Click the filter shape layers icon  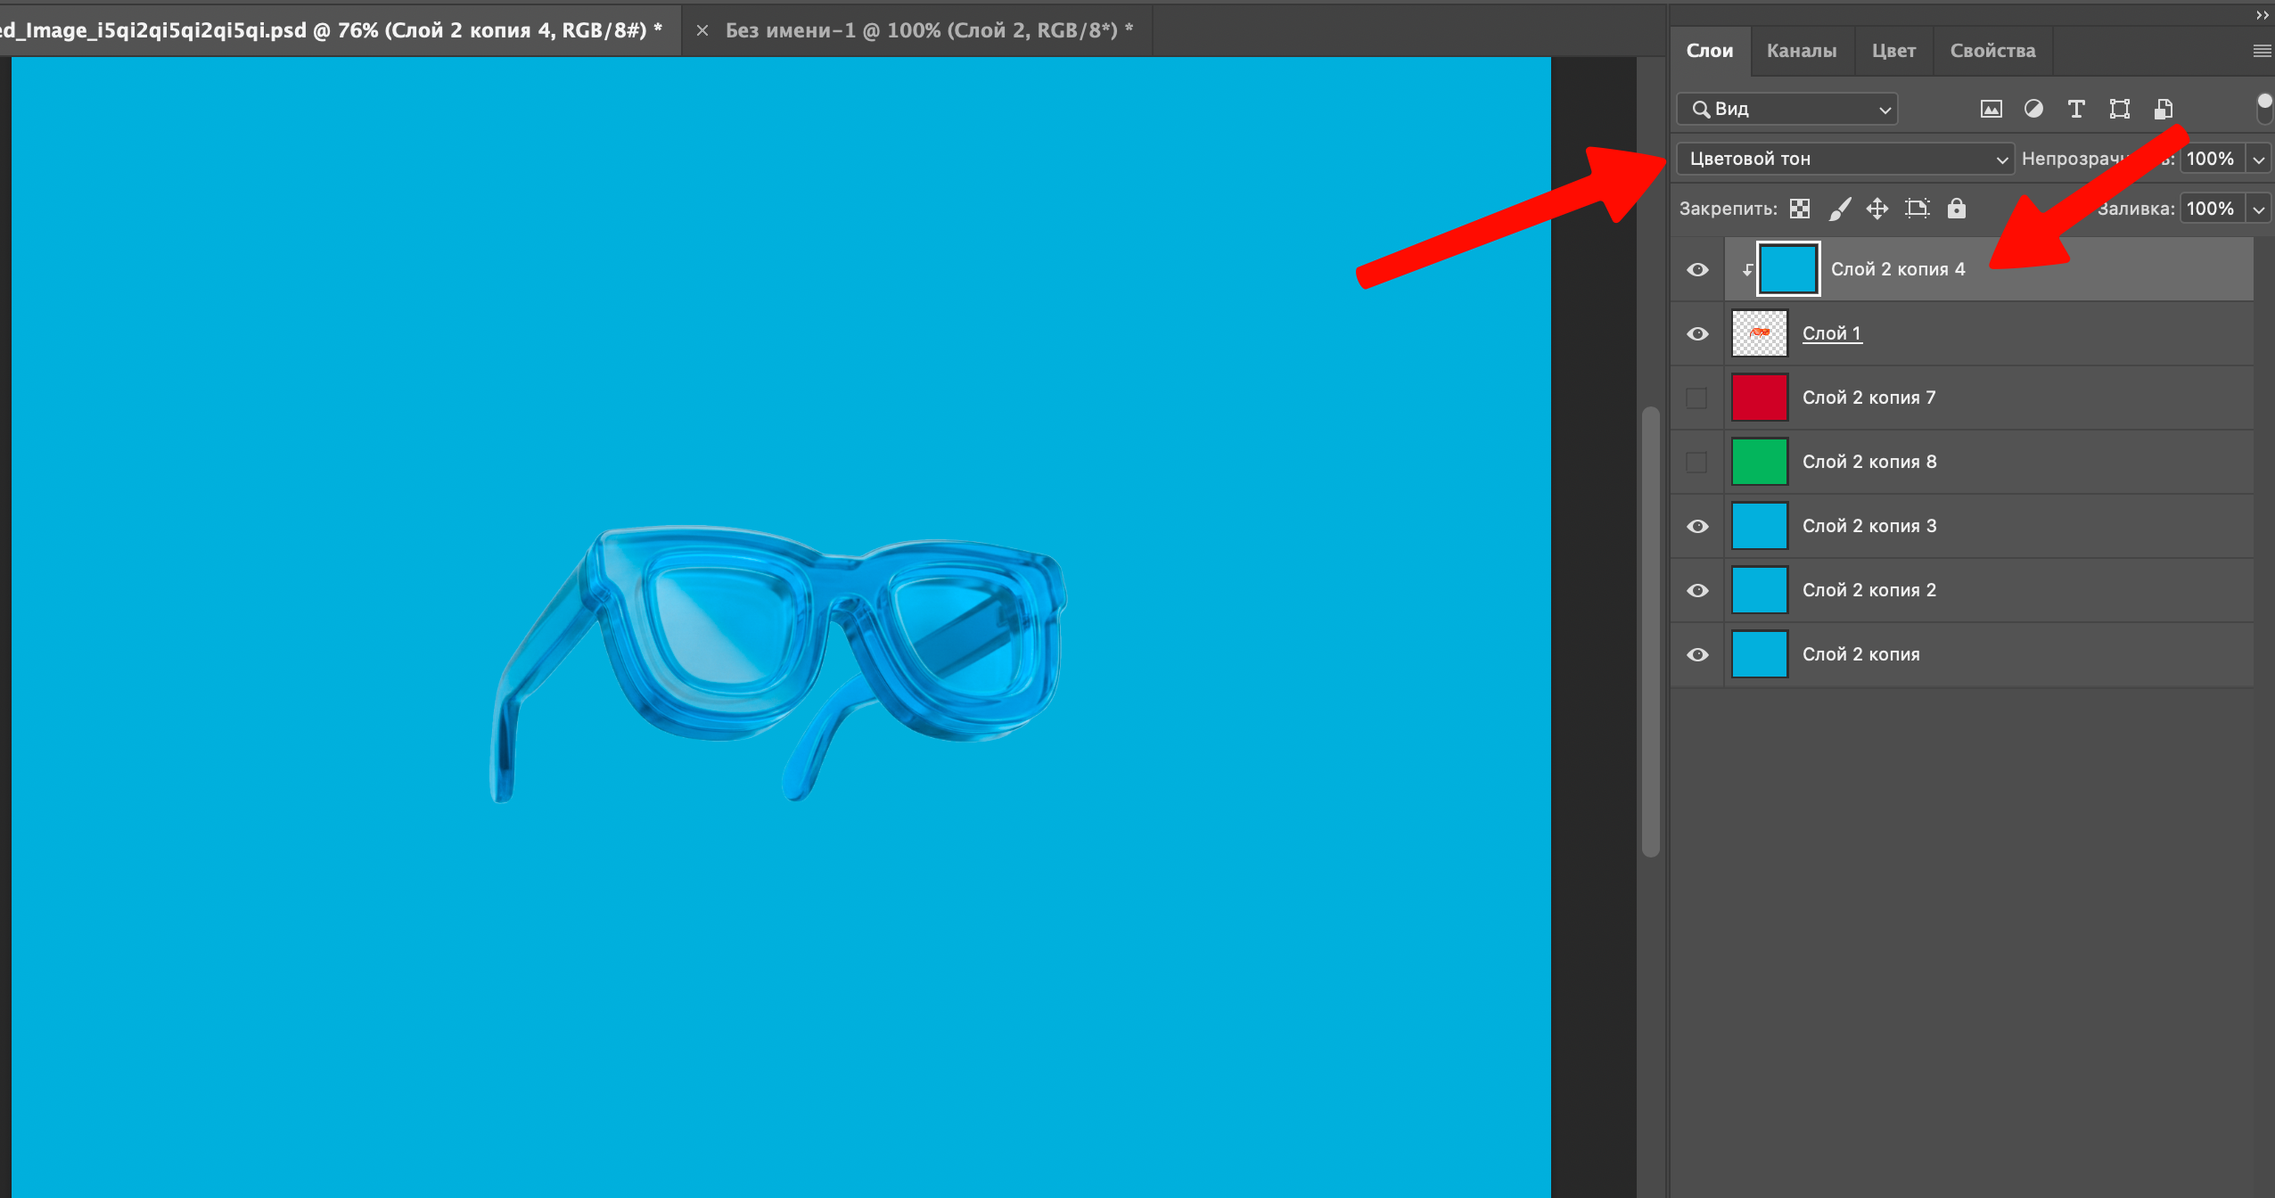coord(2119,109)
